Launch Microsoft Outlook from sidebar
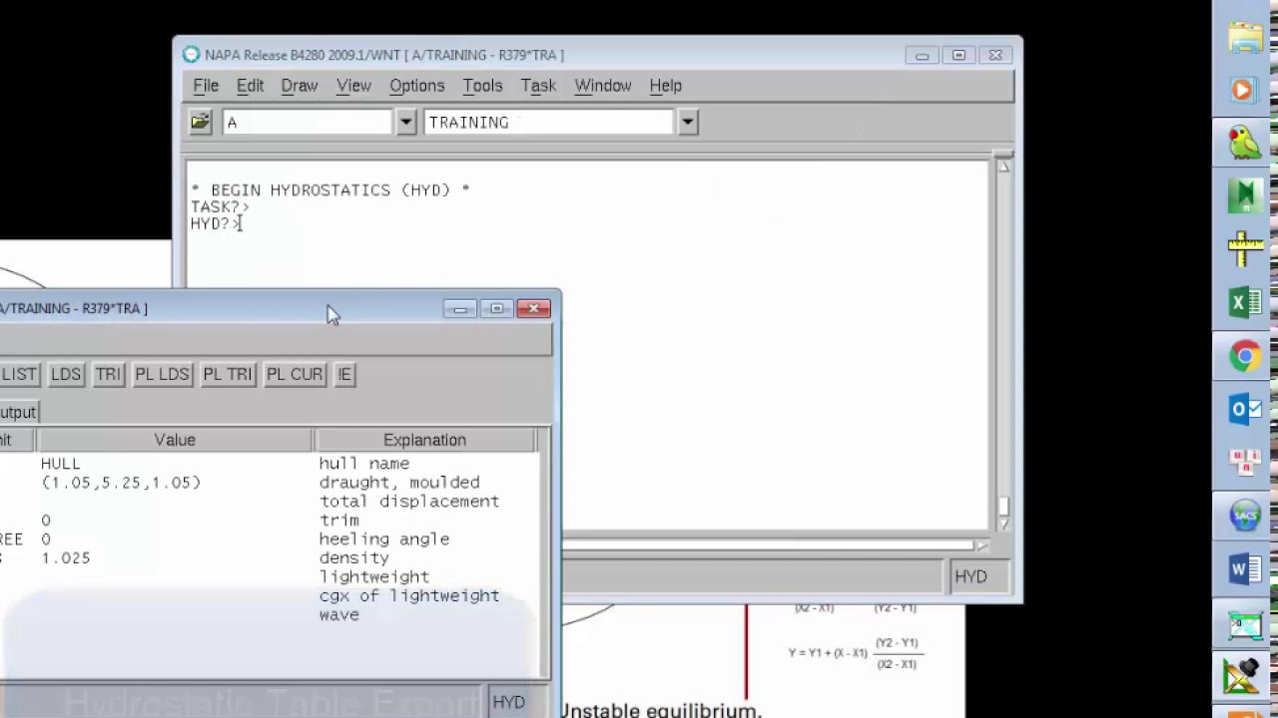This screenshot has width=1278, height=718. [1245, 409]
